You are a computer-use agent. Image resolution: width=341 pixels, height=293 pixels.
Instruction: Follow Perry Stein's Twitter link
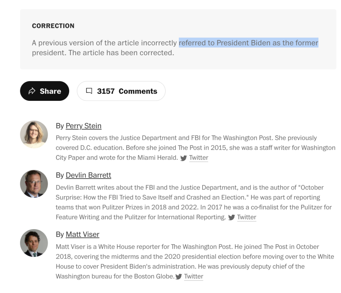click(x=199, y=158)
